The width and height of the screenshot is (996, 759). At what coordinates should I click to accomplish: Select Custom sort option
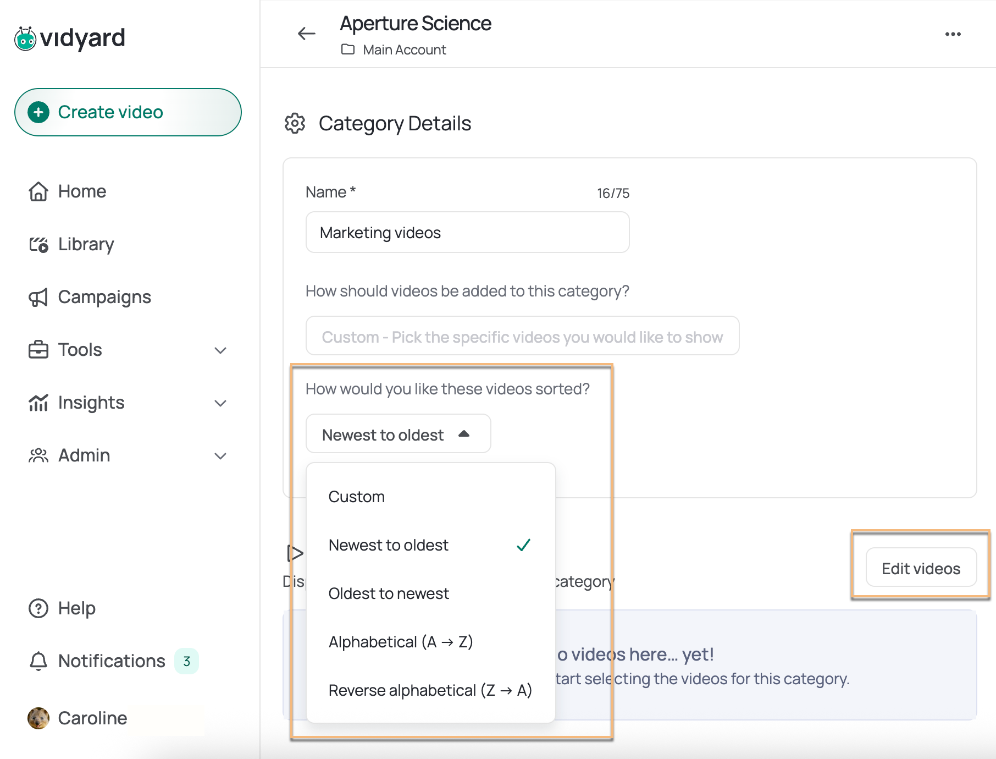click(x=431, y=497)
